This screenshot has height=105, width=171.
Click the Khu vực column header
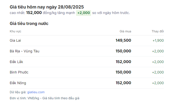[15, 31]
